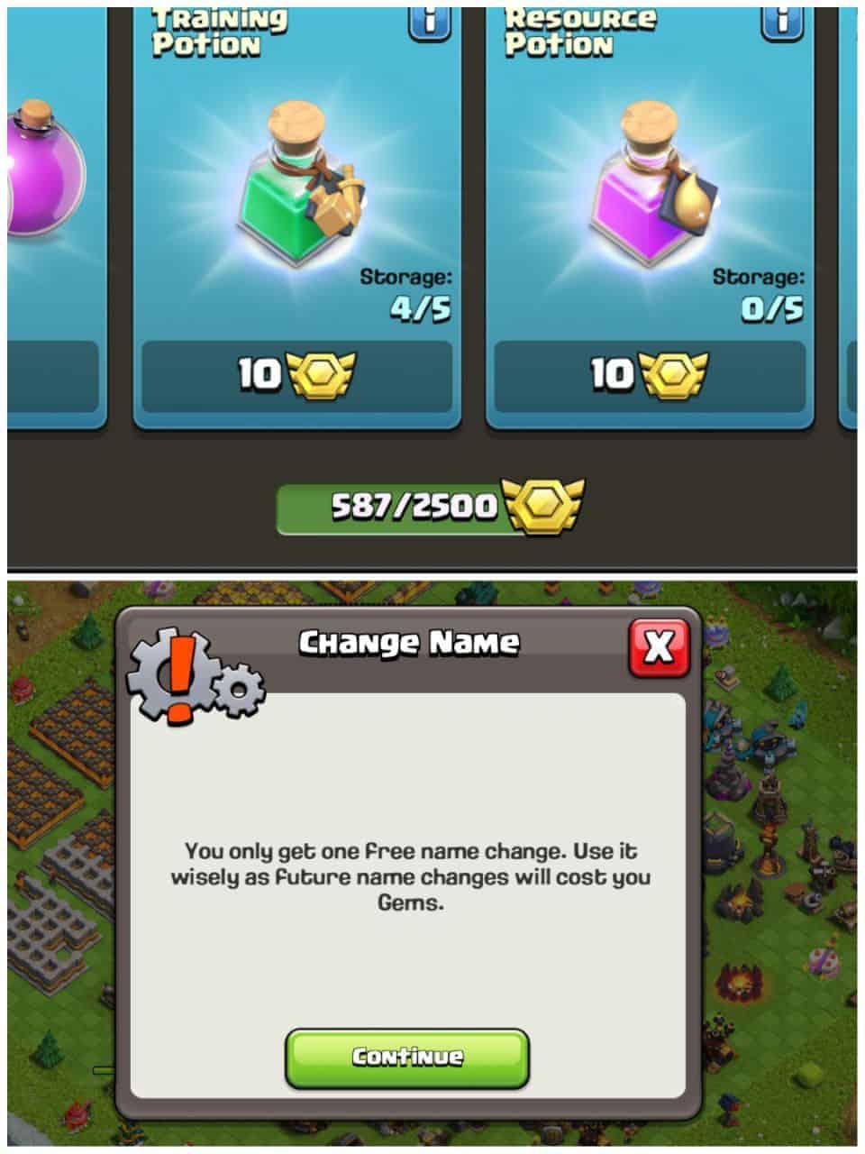This screenshot has height=1154, width=865.
Task: Tap the free name change warning text
Action: pos(410,875)
